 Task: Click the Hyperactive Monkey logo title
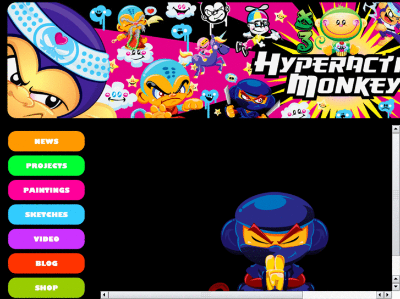coord(327,75)
